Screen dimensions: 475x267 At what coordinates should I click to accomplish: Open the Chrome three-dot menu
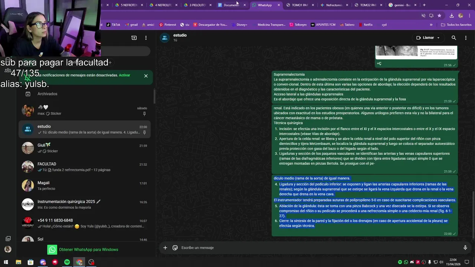point(469,16)
